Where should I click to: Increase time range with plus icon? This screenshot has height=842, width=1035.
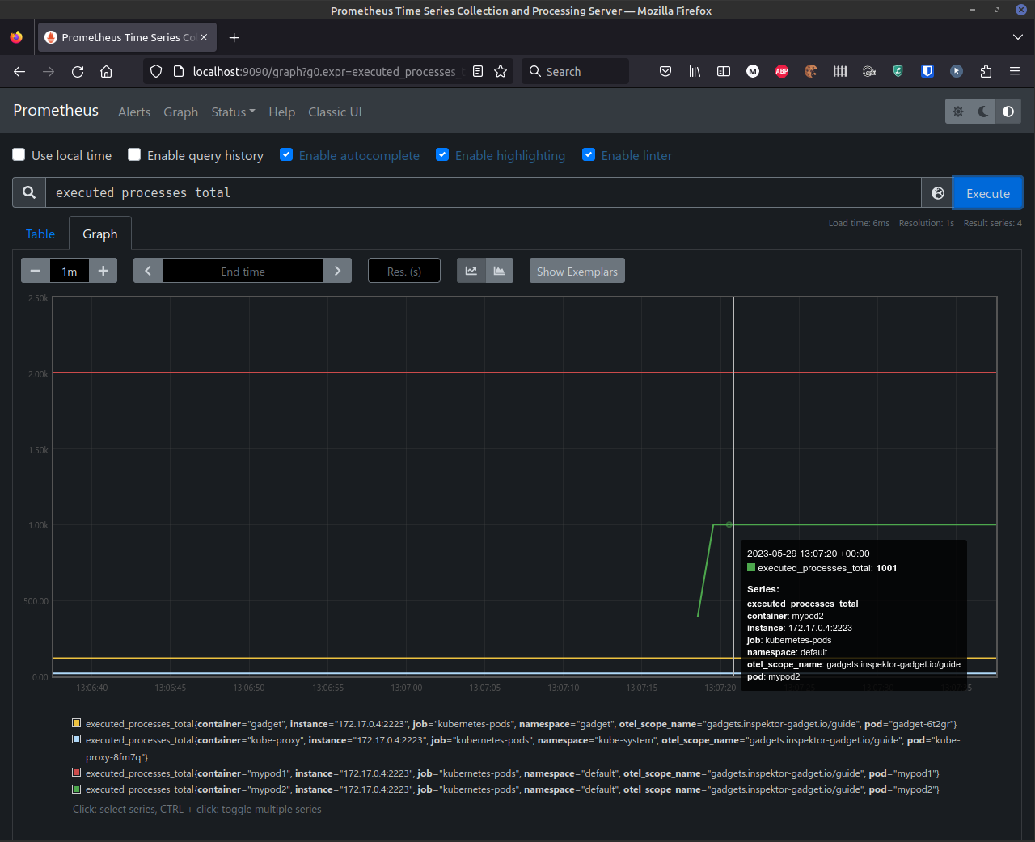click(x=103, y=271)
